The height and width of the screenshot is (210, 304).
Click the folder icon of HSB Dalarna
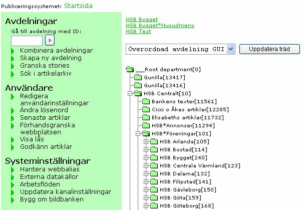click(x=154, y=173)
